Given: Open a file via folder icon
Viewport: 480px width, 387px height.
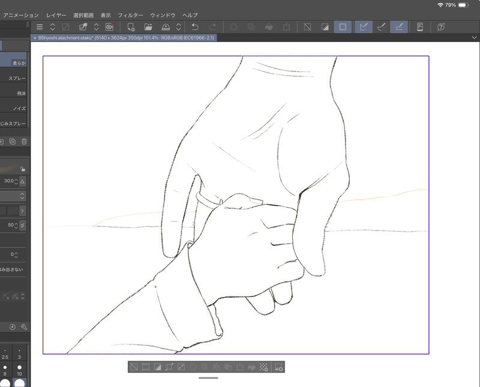Looking at the screenshot, I should [x=148, y=27].
